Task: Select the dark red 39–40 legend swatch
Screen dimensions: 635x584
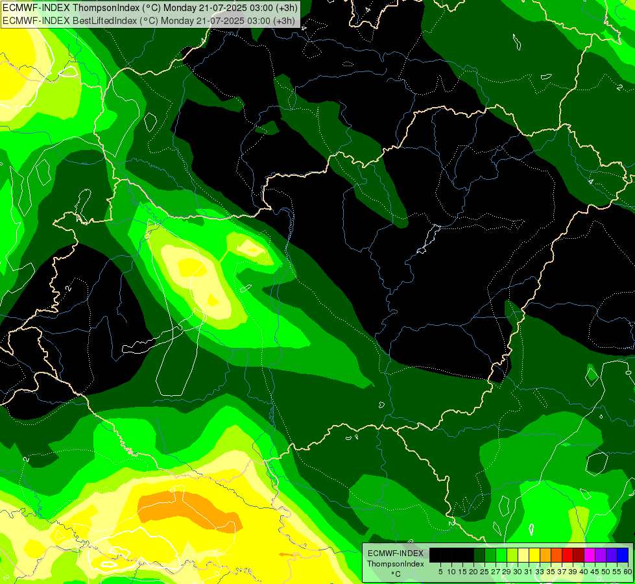Action: (x=579, y=555)
